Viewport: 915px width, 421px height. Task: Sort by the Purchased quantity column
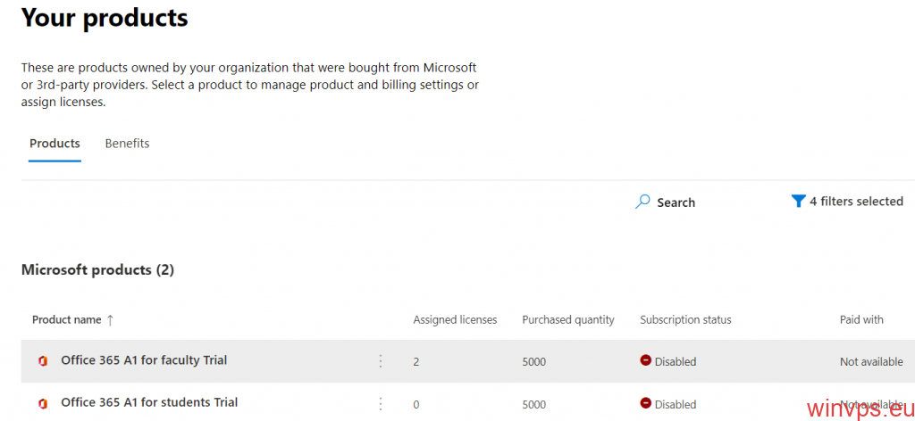(x=568, y=320)
